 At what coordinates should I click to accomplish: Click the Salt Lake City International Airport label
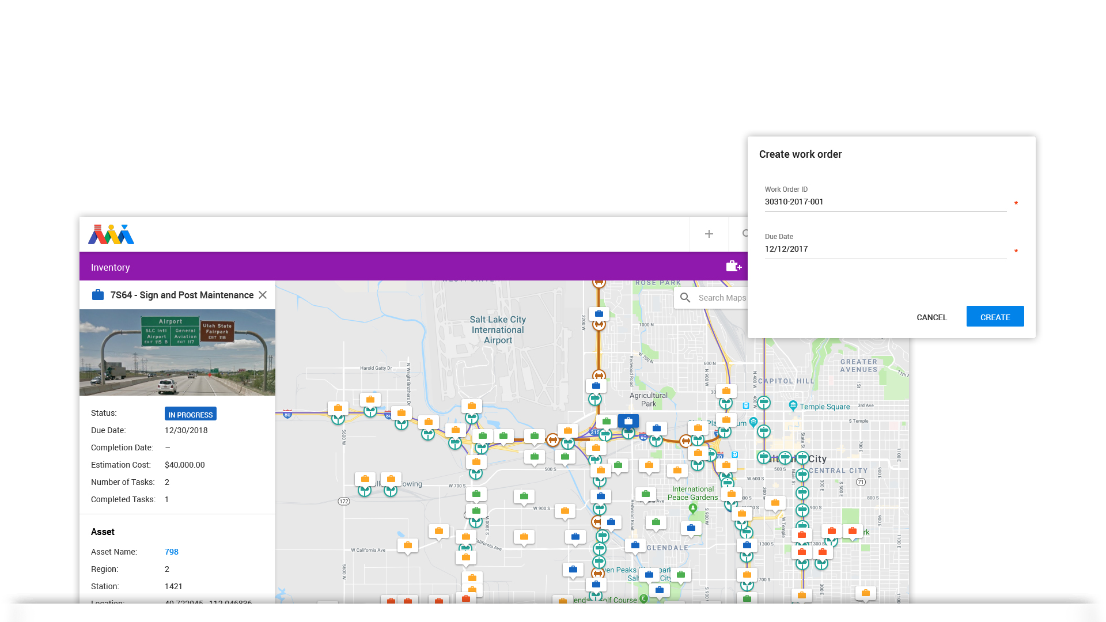tap(498, 330)
